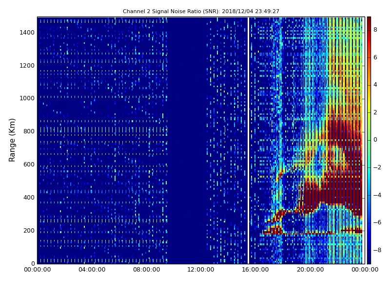The image size is (390, 292).
Task: Click the 'Range (Km)' axis label
Action: 12,140
